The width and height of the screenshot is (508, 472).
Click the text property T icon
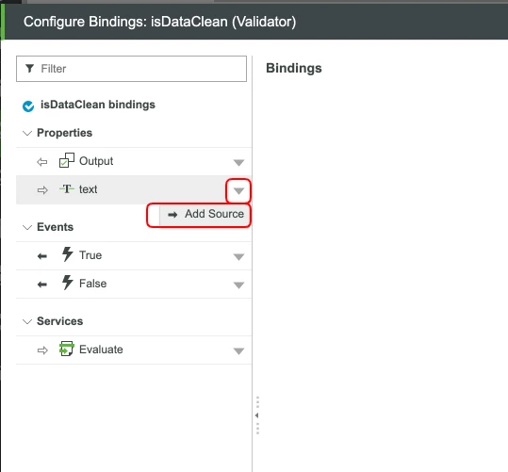(x=67, y=188)
